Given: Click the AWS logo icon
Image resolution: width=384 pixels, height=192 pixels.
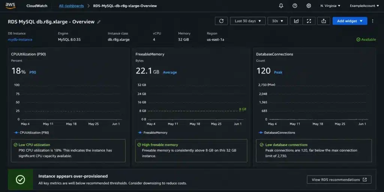Looking at the screenshot, I should pyautogui.click(x=10, y=6).
